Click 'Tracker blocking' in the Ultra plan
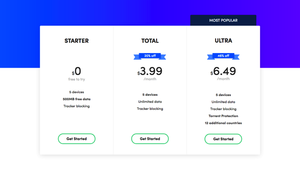This screenshot has height=169, width=300. [x=223, y=109]
